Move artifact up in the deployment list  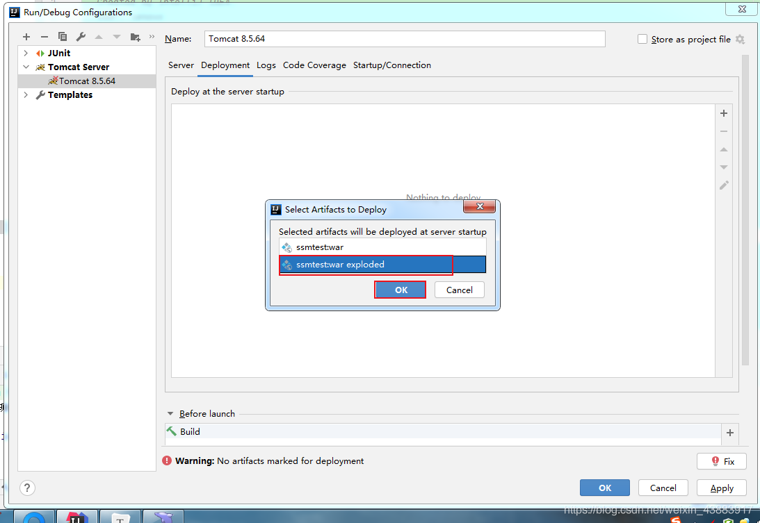(x=724, y=149)
